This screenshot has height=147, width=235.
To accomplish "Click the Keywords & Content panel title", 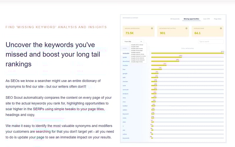I will point(130,18).
